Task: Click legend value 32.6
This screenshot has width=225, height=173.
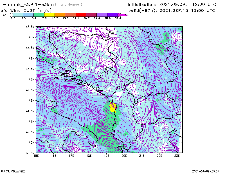Action: coord(118,18)
